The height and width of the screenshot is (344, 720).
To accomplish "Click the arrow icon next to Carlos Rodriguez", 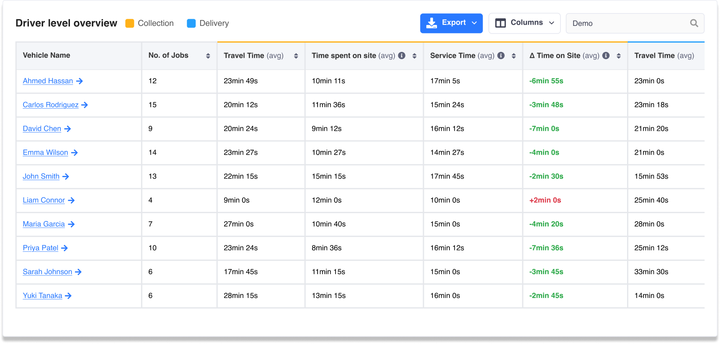I will [x=85, y=105].
